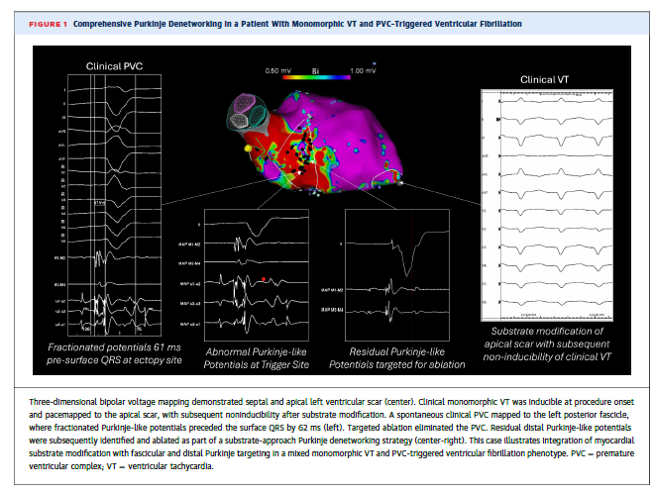Click the figure title 'Comprehensive Purkinje Denetworking'

[x=148, y=24]
